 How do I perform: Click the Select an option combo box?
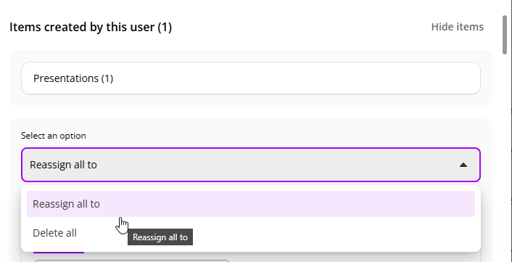[251, 165]
